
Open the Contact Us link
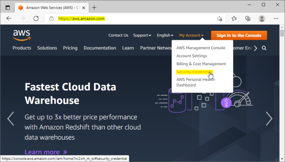click(118, 35)
